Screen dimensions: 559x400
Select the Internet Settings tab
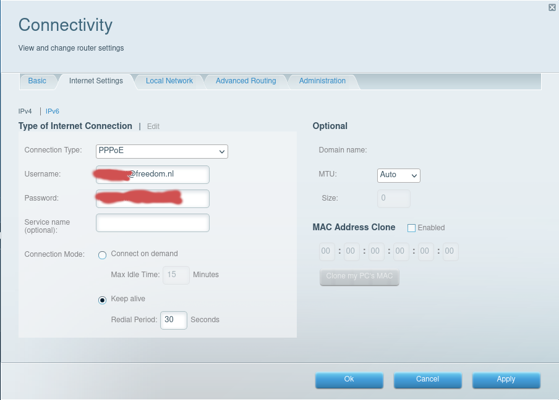click(x=96, y=81)
